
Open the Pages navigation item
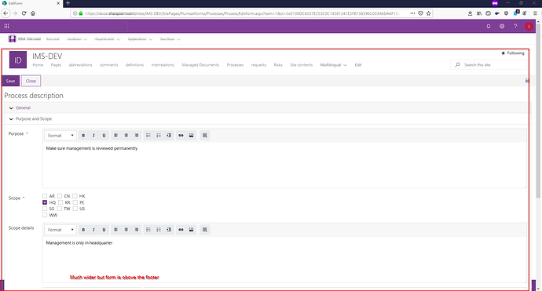pyautogui.click(x=56, y=65)
